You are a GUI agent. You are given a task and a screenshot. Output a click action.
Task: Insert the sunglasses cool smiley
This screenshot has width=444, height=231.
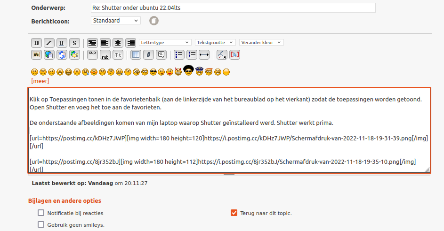153,72
